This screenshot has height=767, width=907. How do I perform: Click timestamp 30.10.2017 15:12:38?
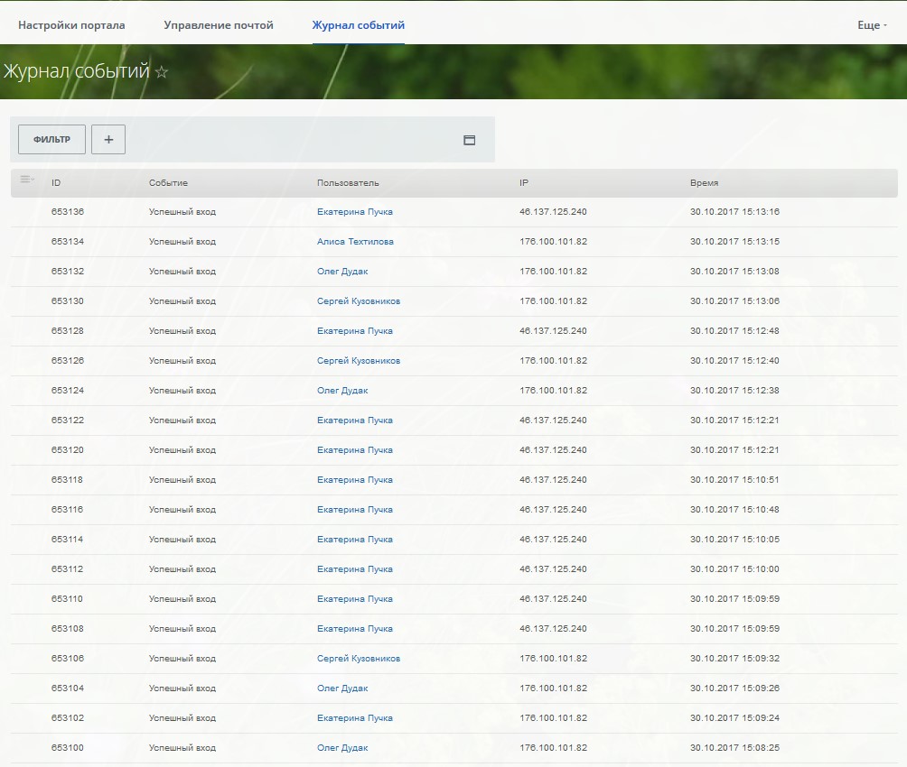point(734,390)
